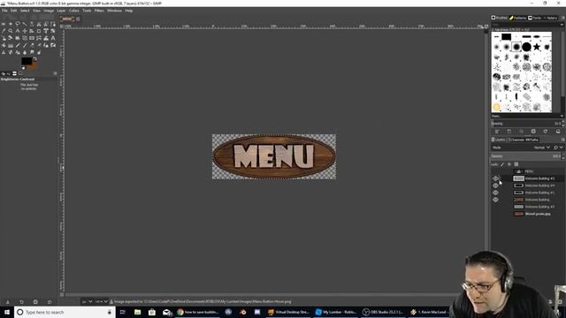The width and height of the screenshot is (566, 318).
Task: Open the tool options dock tab menu
Action: tap(55, 73)
